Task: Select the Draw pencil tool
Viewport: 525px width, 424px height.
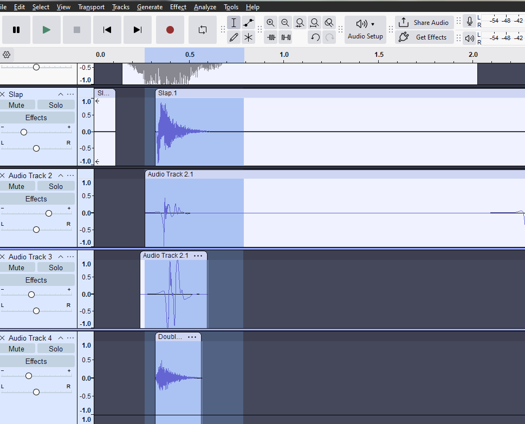Action: [x=234, y=37]
